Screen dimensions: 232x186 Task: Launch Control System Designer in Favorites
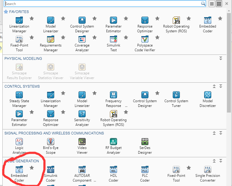pyautogui.click(x=82, y=25)
